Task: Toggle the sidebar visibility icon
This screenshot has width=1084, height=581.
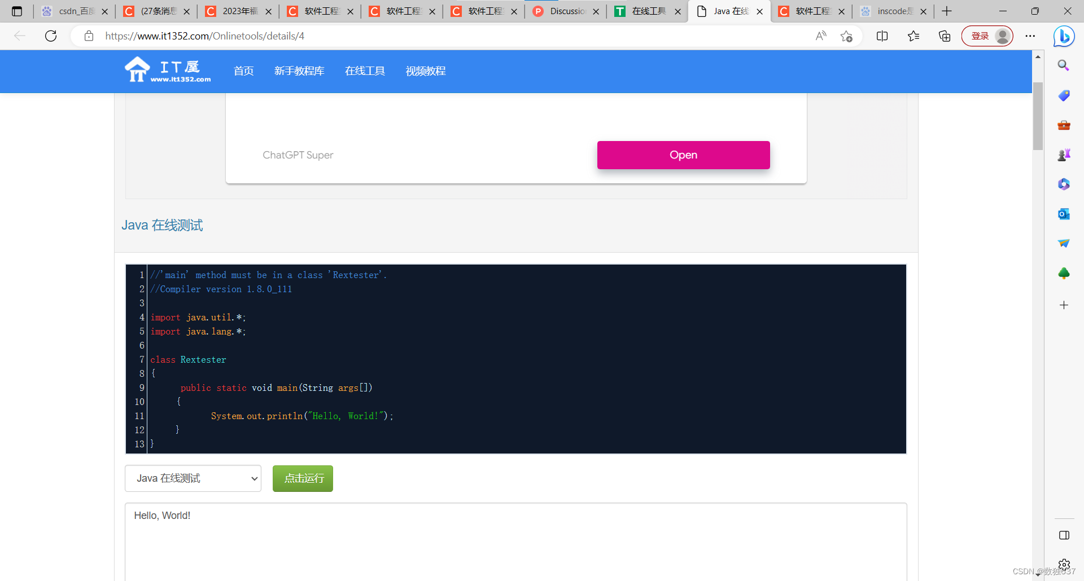Action: [1064, 535]
